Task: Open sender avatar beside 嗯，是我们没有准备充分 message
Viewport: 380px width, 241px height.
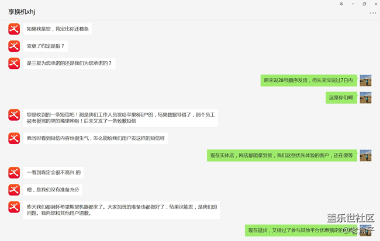Action: coord(14,190)
